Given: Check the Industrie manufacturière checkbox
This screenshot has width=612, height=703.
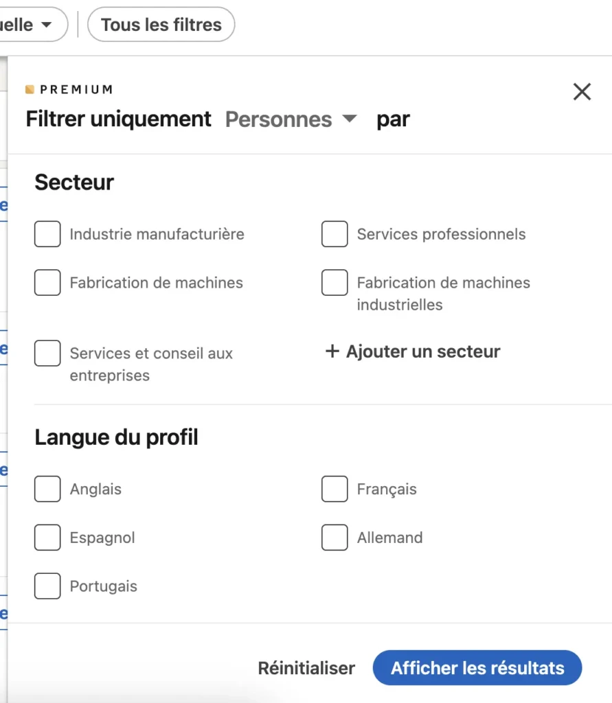Looking at the screenshot, I should click(x=47, y=234).
